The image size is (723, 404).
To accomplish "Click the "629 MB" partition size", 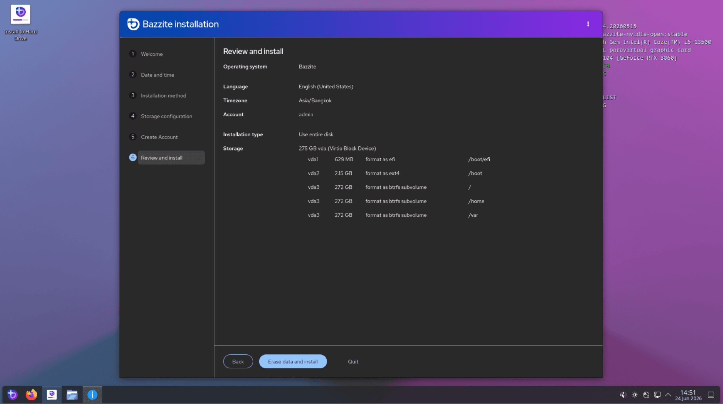I will click(x=344, y=159).
